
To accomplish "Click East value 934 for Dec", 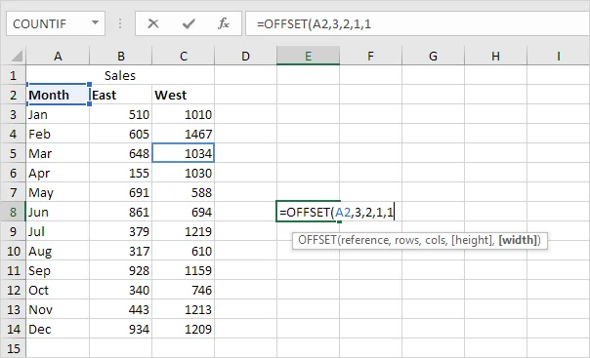I will [x=121, y=329].
